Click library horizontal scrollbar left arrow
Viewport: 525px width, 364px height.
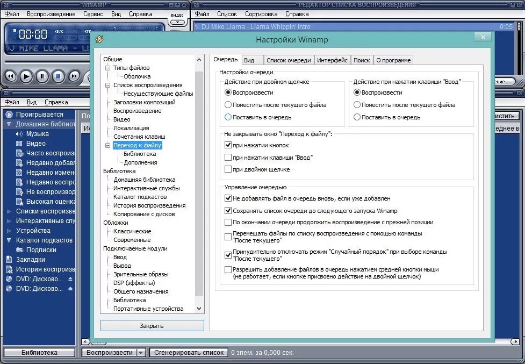pyautogui.click(x=85, y=341)
